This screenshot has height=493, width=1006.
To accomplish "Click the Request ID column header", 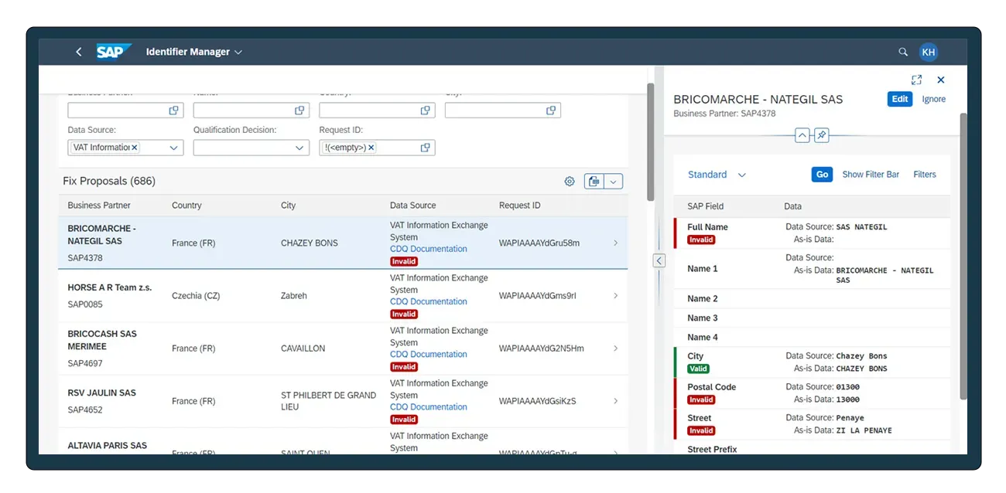I will (520, 206).
